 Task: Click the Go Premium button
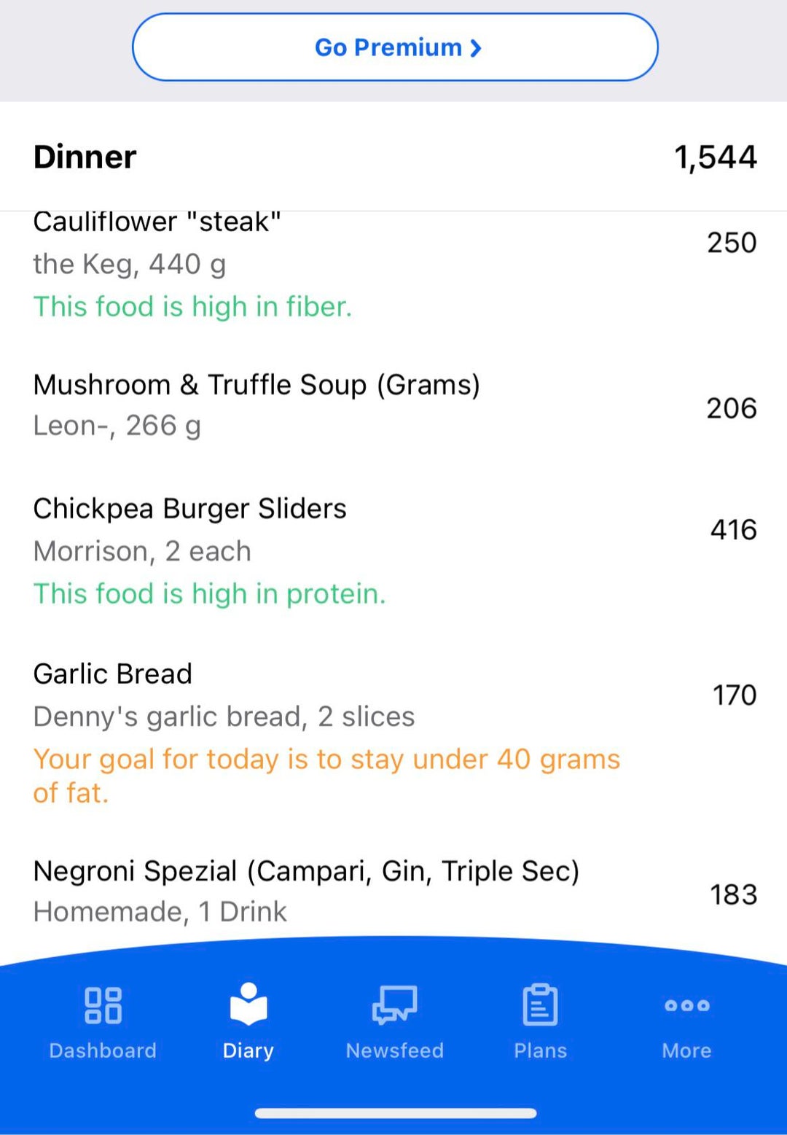pyautogui.click(x=395, y=47)
